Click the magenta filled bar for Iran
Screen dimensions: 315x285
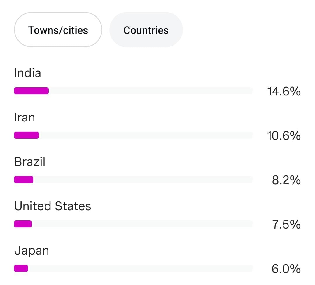coord(27,135)
